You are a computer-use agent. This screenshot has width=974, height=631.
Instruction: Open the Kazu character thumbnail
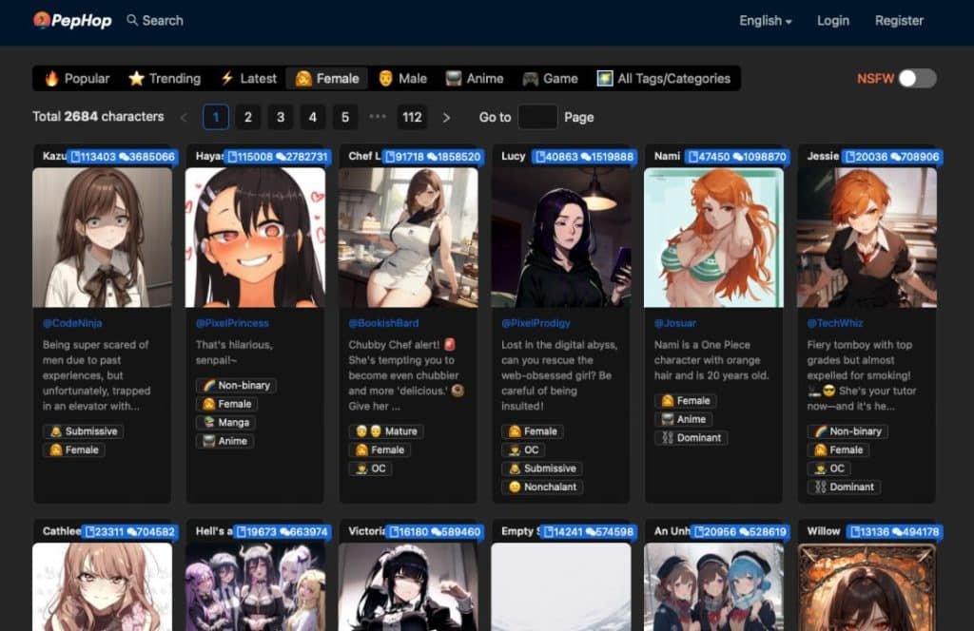point(102,238)
